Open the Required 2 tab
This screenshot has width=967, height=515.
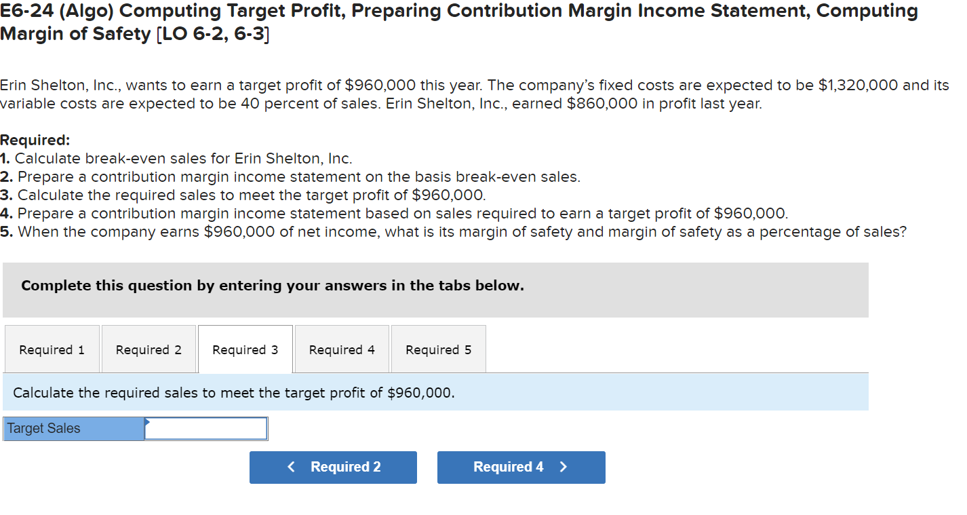point(148,349)
